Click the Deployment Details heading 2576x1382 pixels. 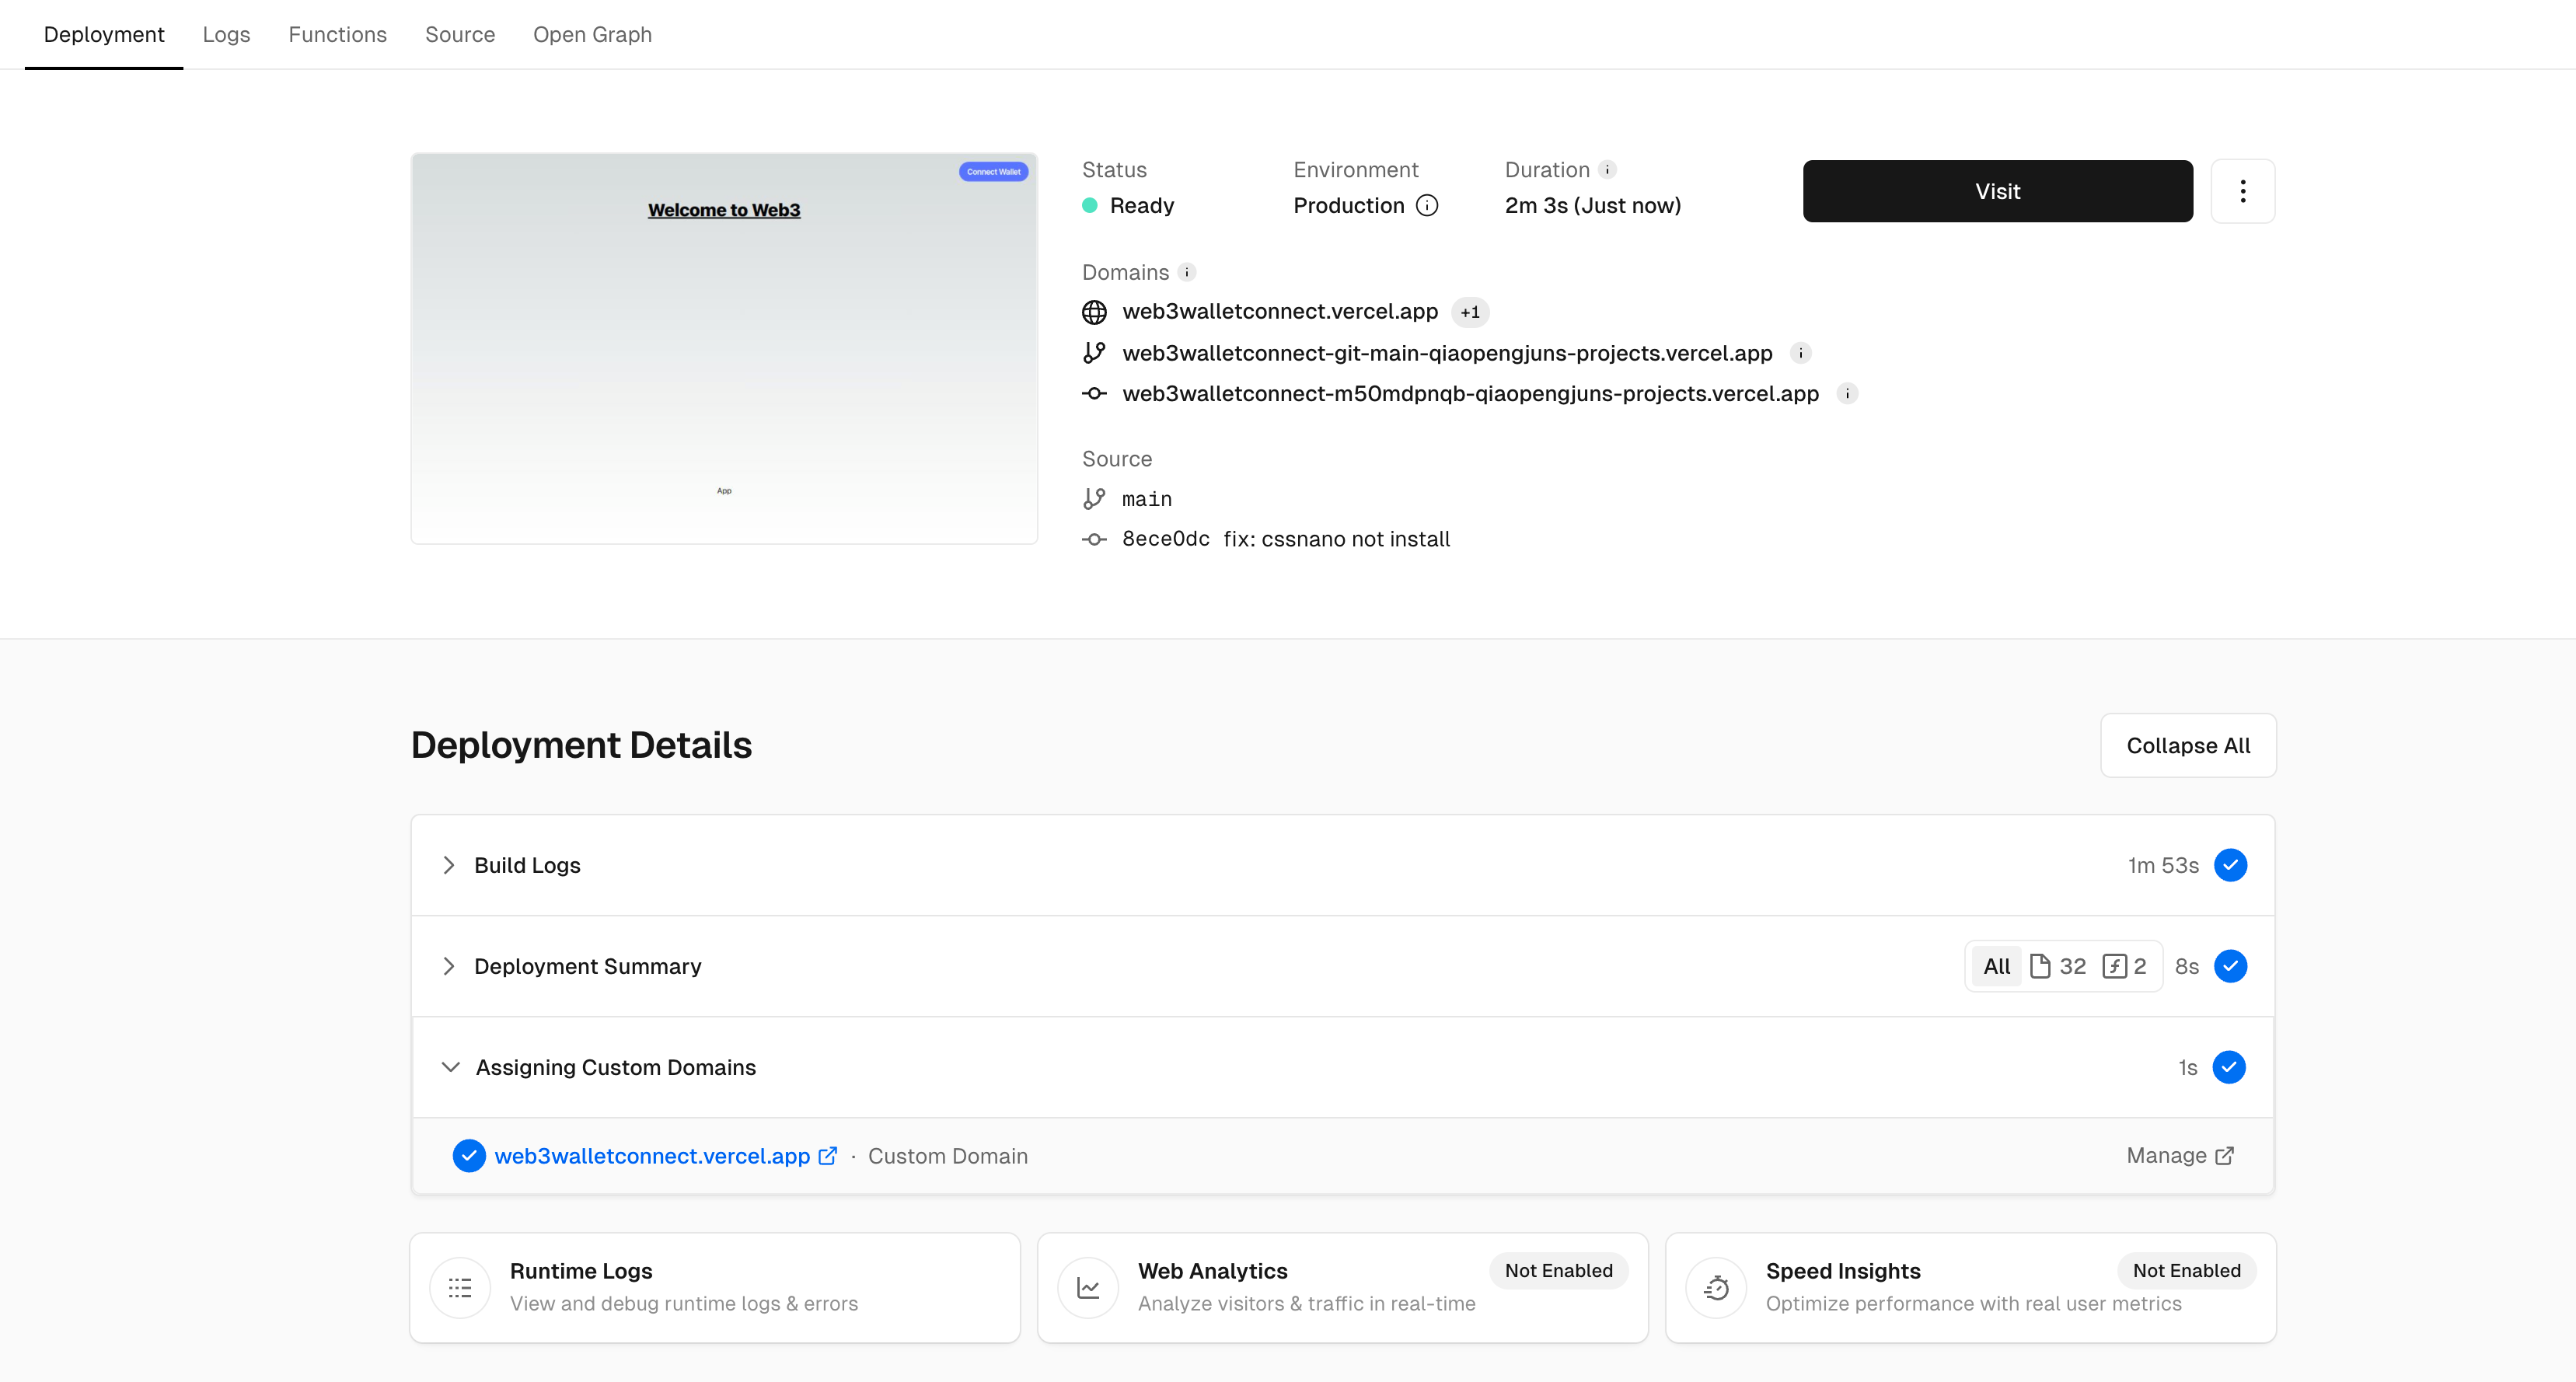(581, 745)
